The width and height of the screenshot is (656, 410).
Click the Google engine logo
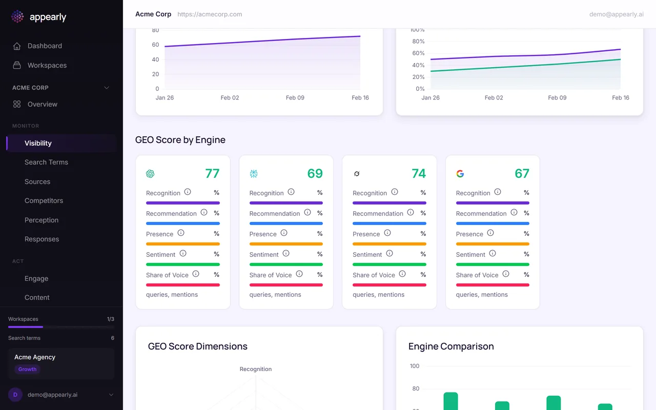coord(460,174)
